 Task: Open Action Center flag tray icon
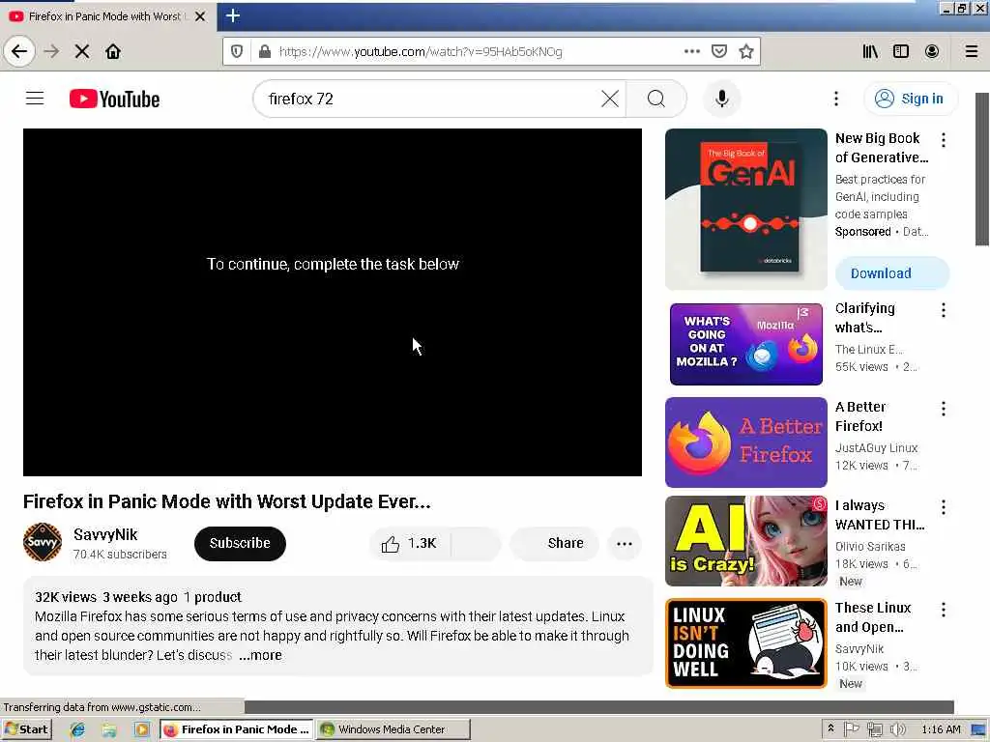tap(852, 729)
